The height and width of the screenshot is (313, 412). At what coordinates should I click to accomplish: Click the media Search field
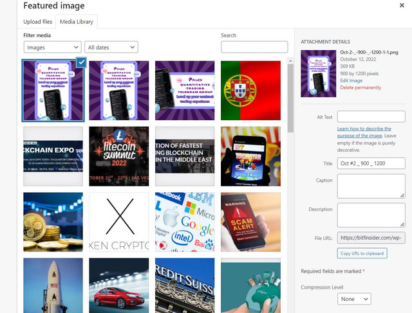click(254, 47)
